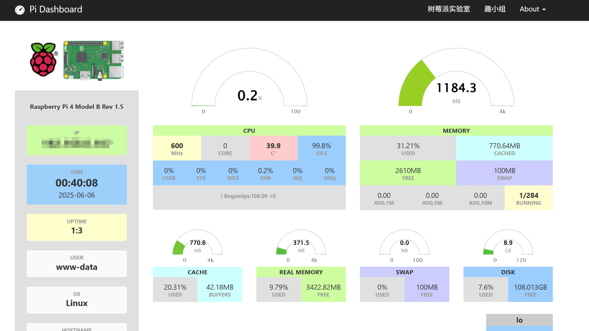Open the 趣小组 navigation link
This screenshot has height=331, width=589.
coord(495,9)
